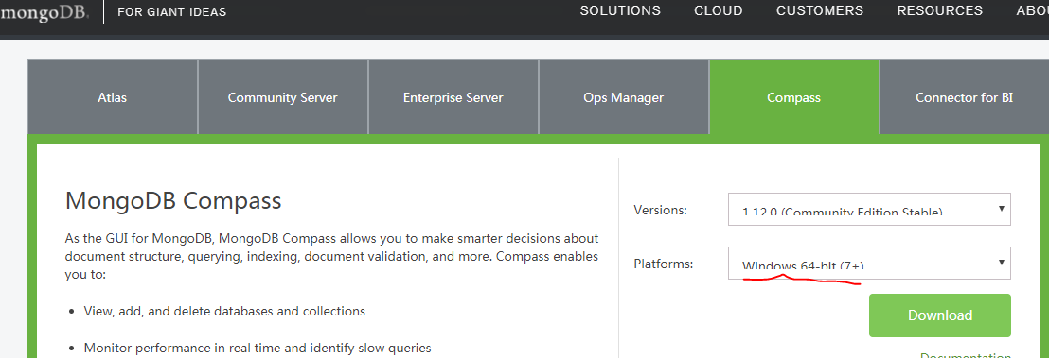Click the FOR GIANT IDEAS tagline

pos(172,12)
